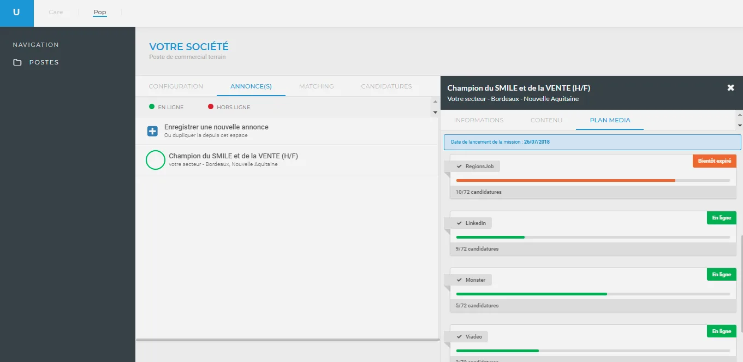
Task: Click the up arrow in the detail panel scrollbar
Action: [739, 115]
